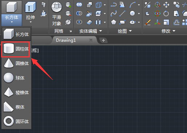Expand the 修改 panel title
The width and height of the screenshot is (187, 133).
click(168, 31)
